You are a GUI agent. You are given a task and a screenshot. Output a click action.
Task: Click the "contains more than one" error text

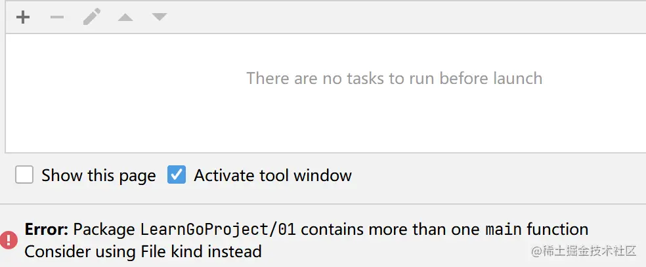click(391, 230)
